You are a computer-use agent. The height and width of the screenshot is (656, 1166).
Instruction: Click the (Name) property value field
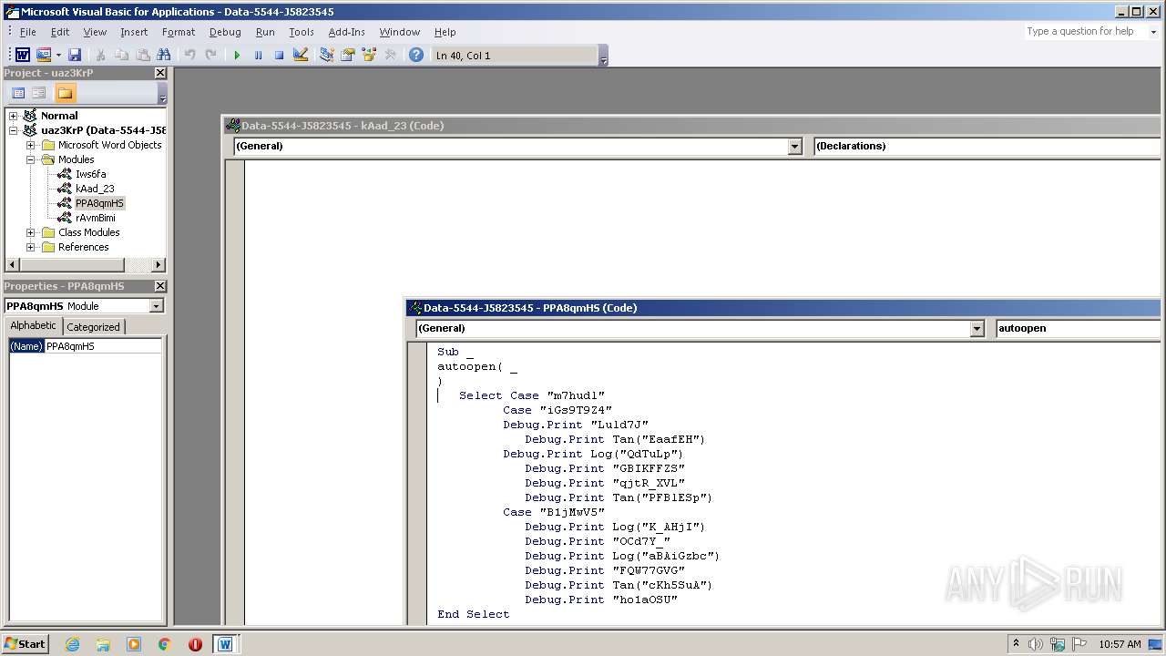(103, 346)
